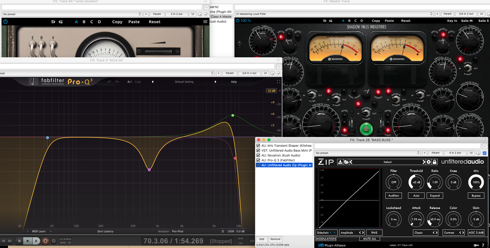Click undo arrow in the verse doubles plugin toolbar
Screen dimensions: 490x248
(53, 22)
